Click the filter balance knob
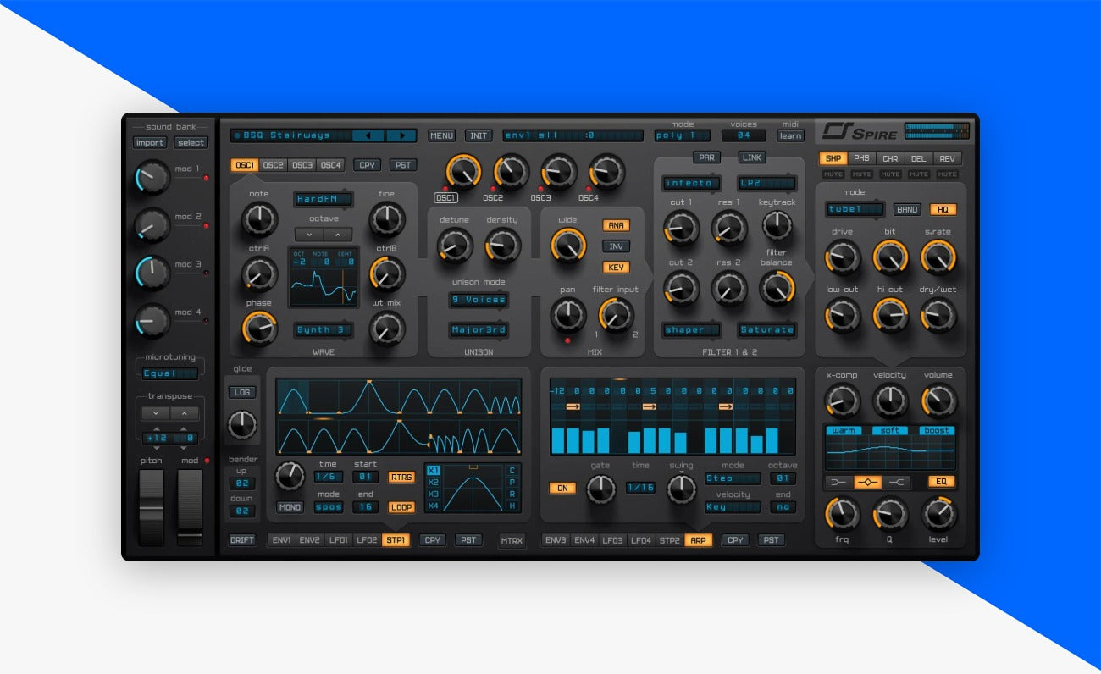The image size is (1101, 674). point(777,288)
